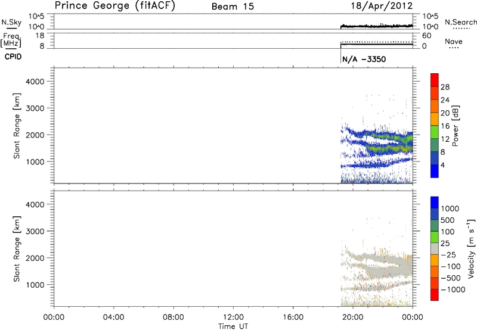The height and width of the screenshot is (330, 477).
Task: Click the '04:00' time axis tick label
Action: pos(114,317)
